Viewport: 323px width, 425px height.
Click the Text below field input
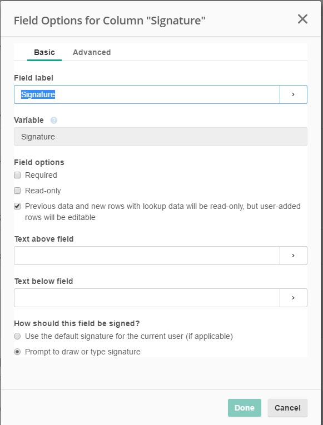147,298
